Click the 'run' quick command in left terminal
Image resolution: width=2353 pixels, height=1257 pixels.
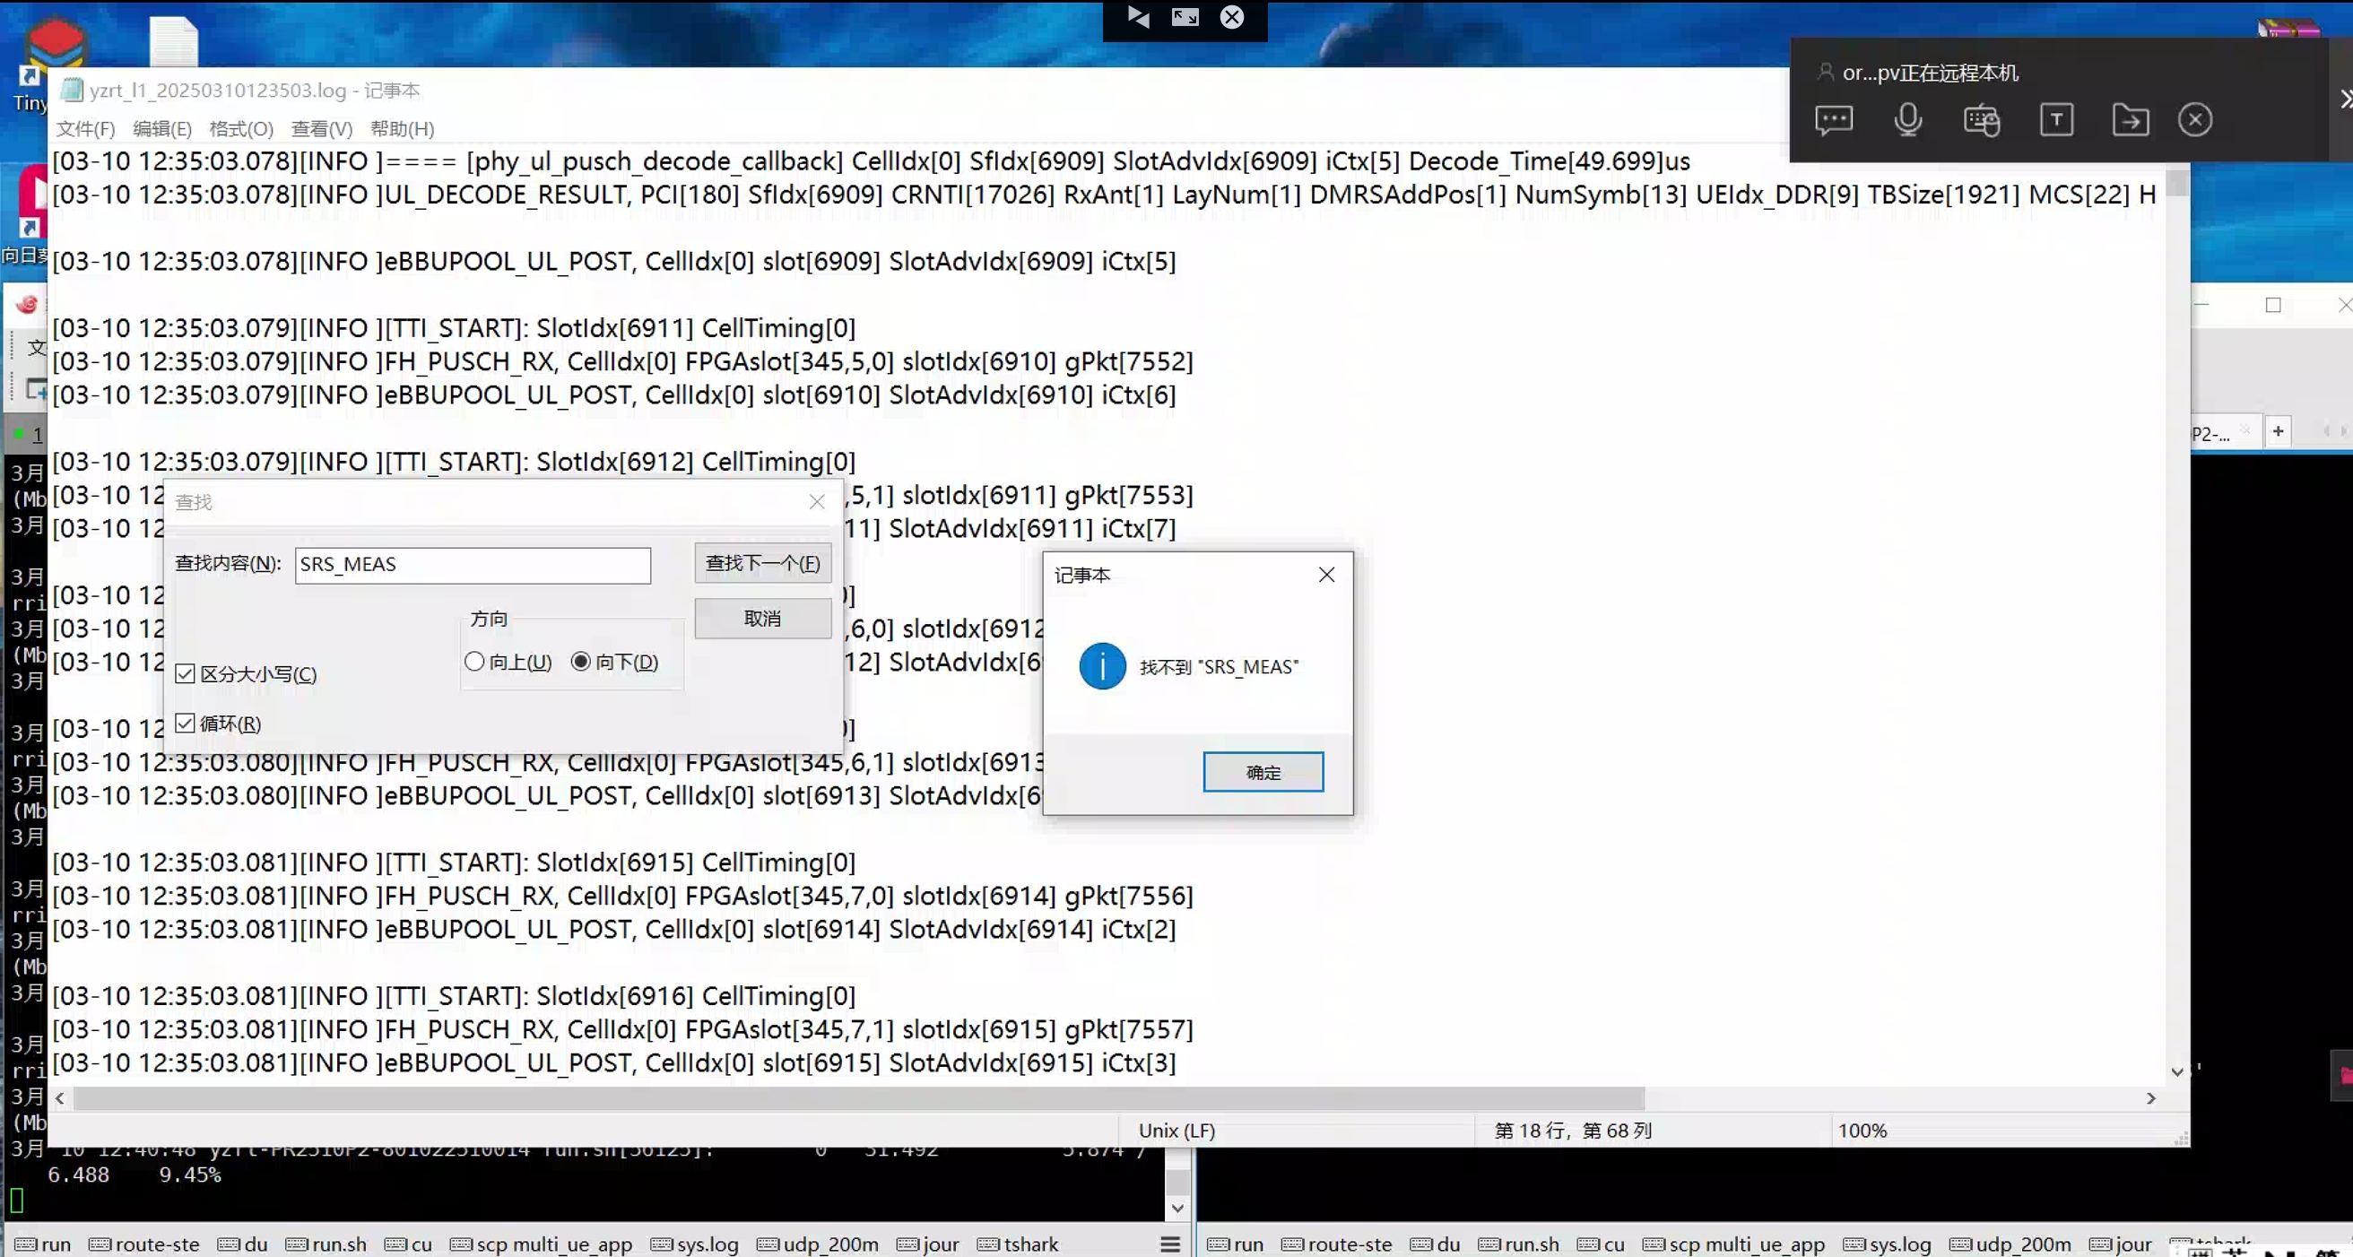[x=43, y=1244]
